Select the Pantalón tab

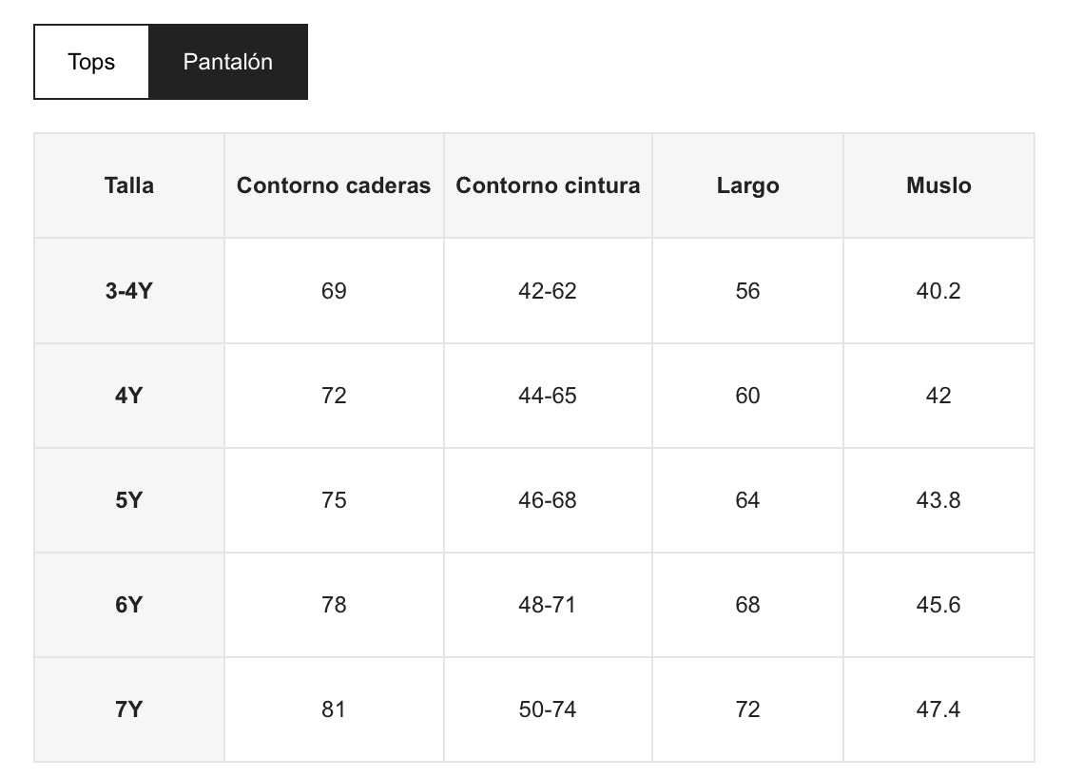click(228, 62)
